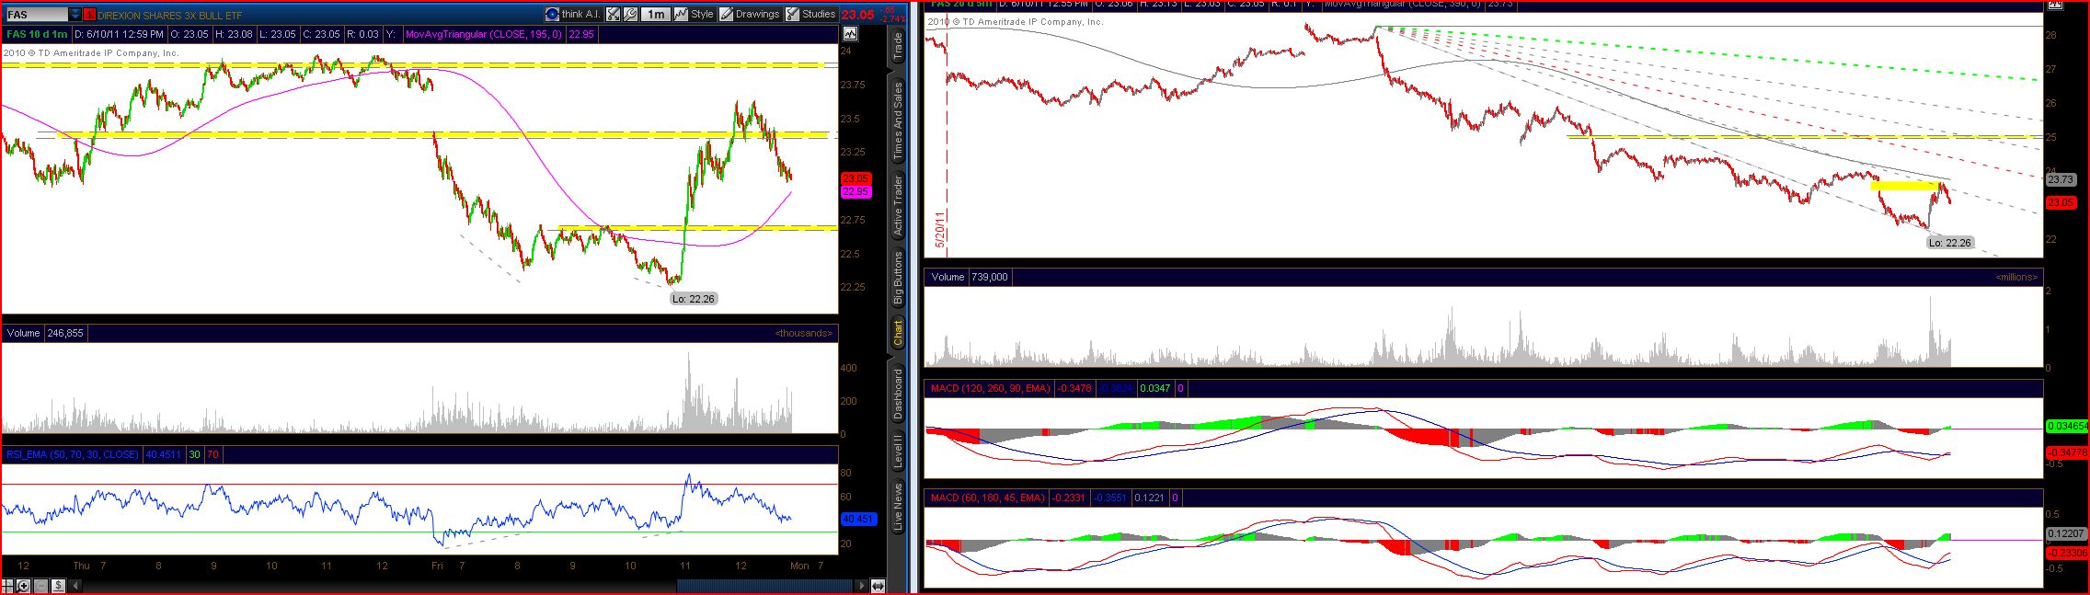Open chart settings wrench icon
This screenshot has height=595, width=2090.
[x=630, y=14]
